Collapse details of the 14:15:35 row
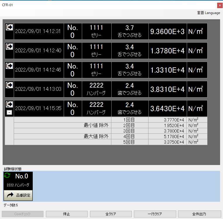This screenshot has height=219, width=223. pyautogui.click(x=9, y=112)
